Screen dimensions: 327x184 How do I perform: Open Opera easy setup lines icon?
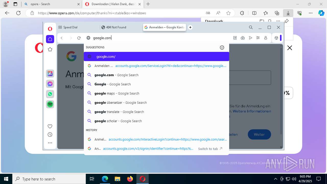(x=258, y=38)
